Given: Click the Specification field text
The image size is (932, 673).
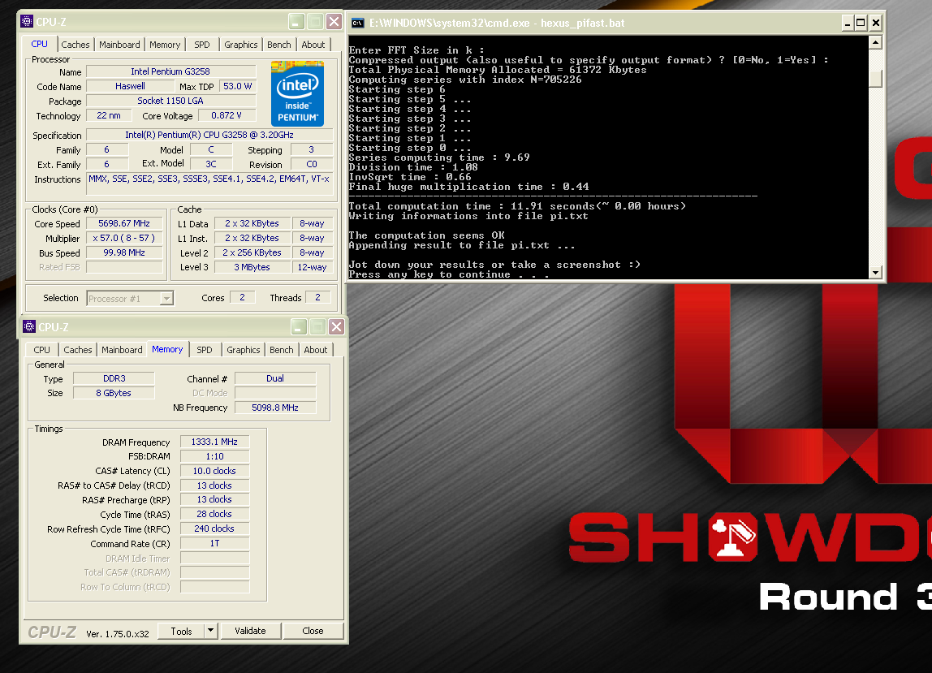Looking at the screenshot, I should click(209, 135).
